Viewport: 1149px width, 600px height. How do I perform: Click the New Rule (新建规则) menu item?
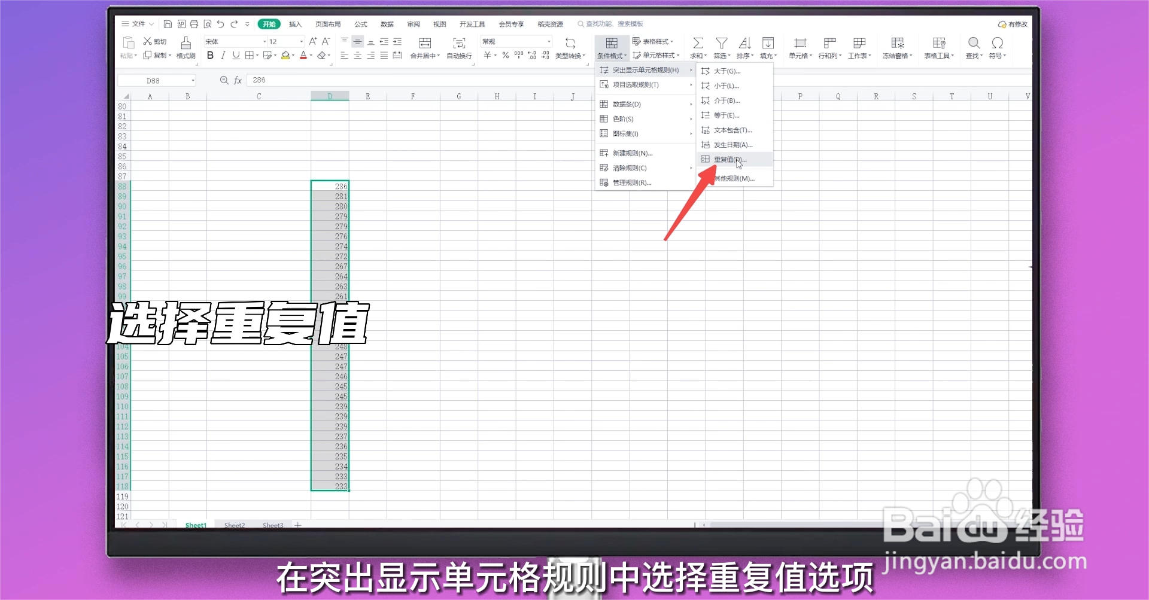tap(646, 153)
